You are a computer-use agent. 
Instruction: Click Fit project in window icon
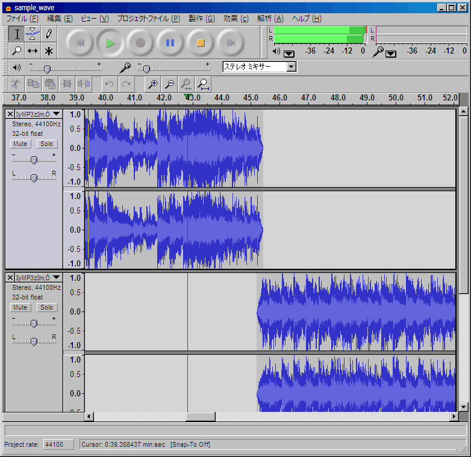point(203,84)
